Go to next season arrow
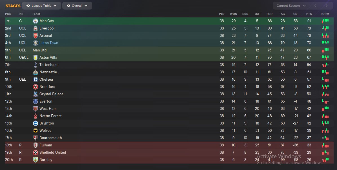 (326, 6)
